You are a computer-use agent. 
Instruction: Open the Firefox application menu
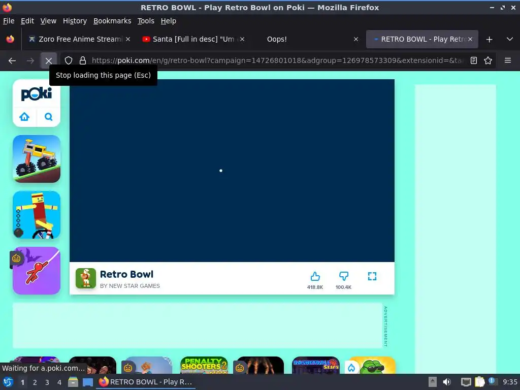coord(507,61)
